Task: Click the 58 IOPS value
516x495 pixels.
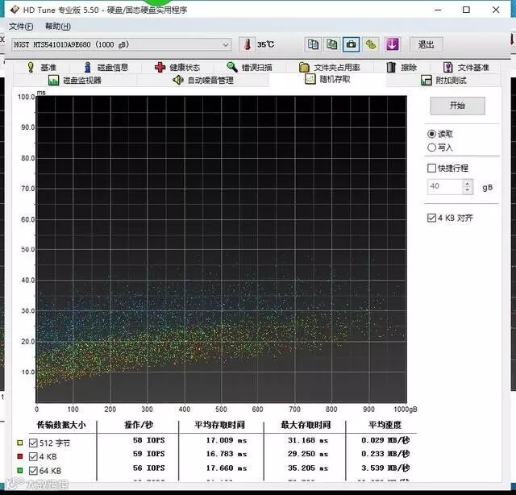Action: 148,440
